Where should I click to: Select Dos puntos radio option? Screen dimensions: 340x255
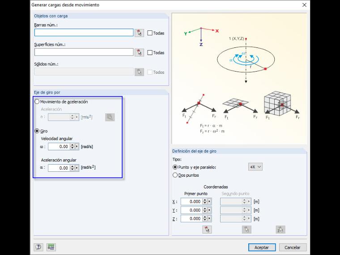[x=175, y=175]
